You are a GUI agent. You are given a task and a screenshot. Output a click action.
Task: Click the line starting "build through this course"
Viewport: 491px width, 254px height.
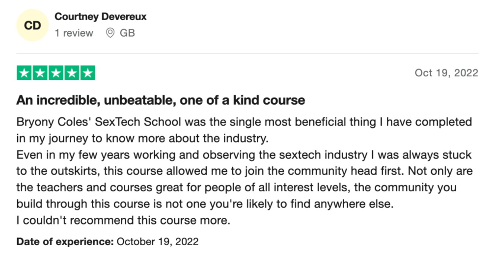click(205, 204)
